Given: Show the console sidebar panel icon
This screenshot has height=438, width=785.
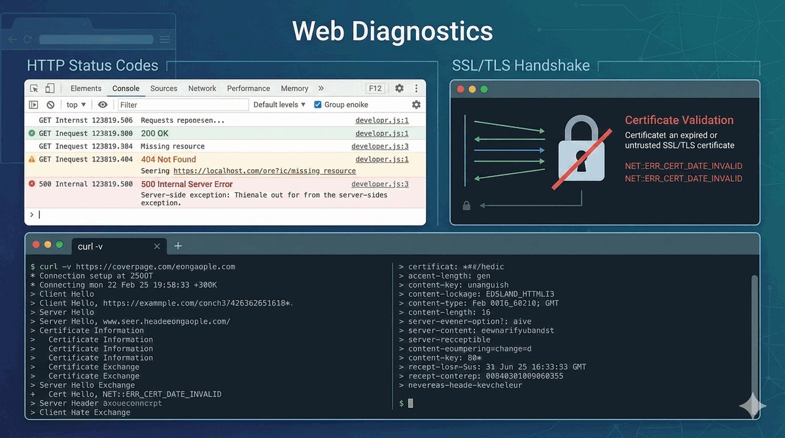Looking at the screenshot, I should [34, 105].
